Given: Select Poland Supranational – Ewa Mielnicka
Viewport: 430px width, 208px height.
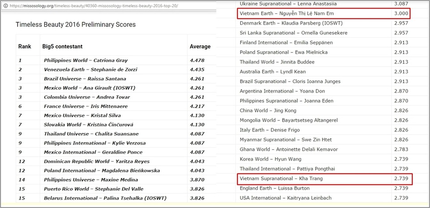Looking at the screenshot, I should pyautogui.click(x=284, y=52).
